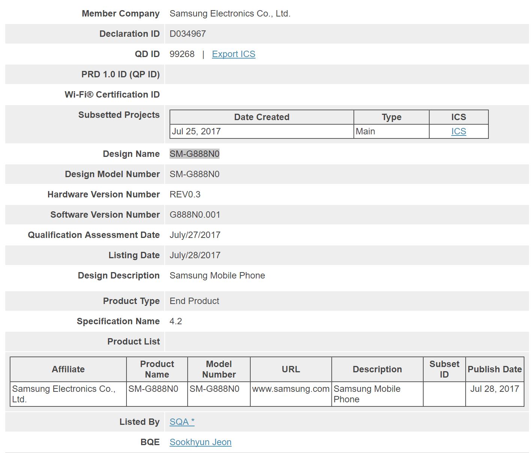Image resolution: width=532 pixels, height=453 pixels.
Task: Open the Export ICS link
Action: [x=233, y=54]
